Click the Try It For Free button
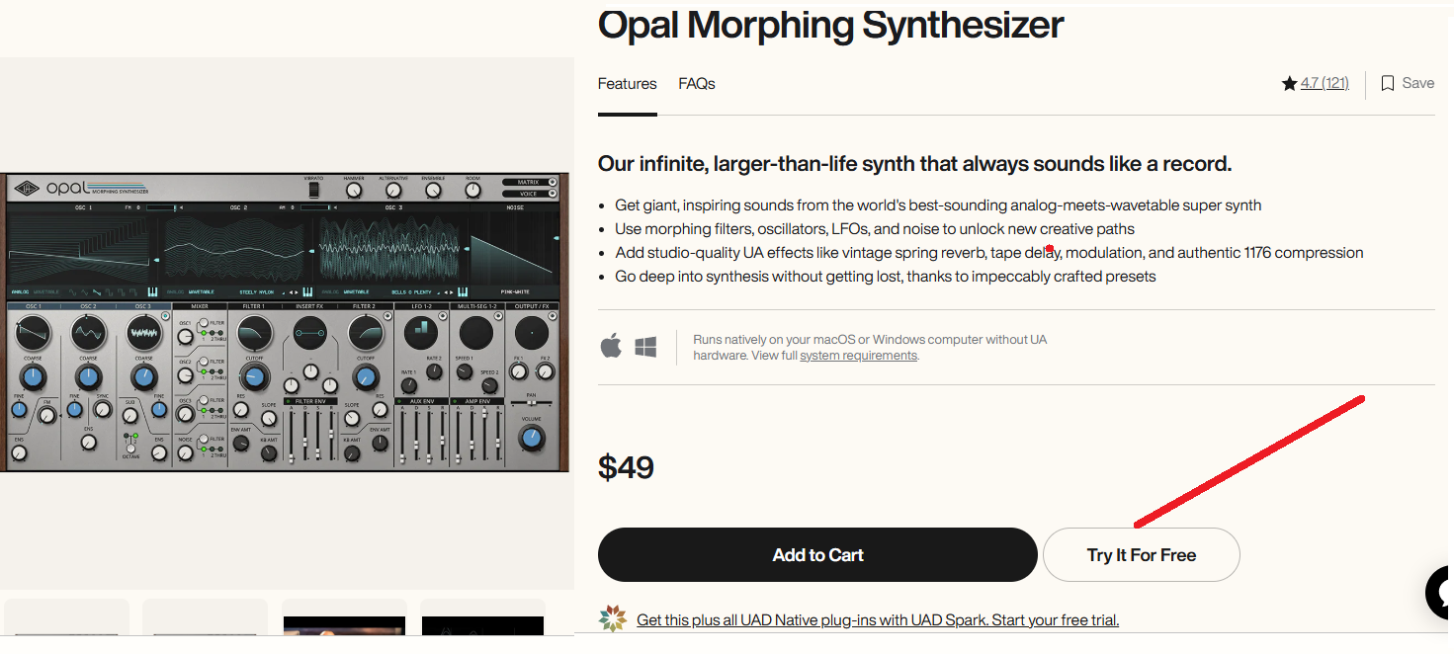The image size is (1454, 654). coord(1141,554)
